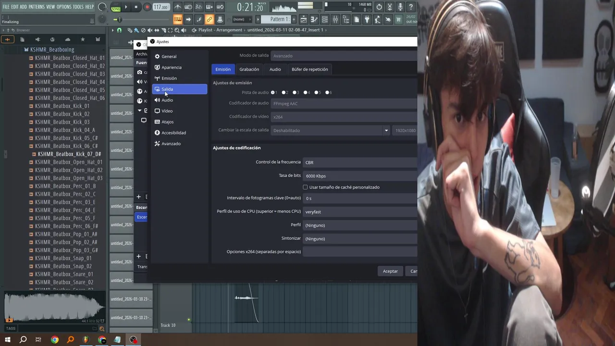Open the Perfil (Ninguno) dropdown
Image resolution: width=615 pixels, height=346 pixels.
[x=360, y=225]
